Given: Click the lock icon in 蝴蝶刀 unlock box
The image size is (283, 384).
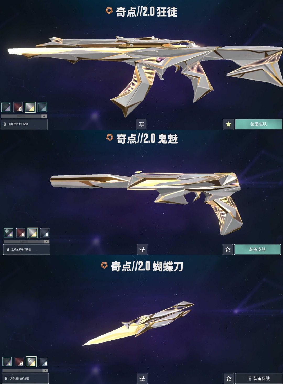Looking at the screenshot, I should coord(6,378).
